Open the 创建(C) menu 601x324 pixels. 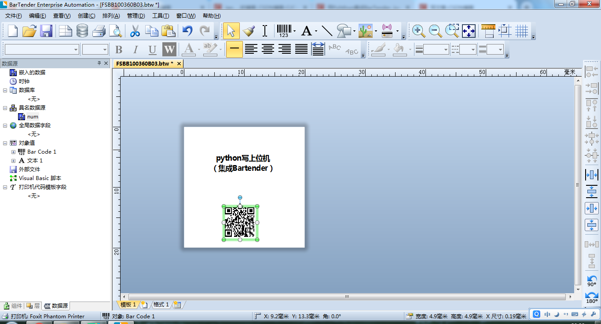click(x=86, y=15)
